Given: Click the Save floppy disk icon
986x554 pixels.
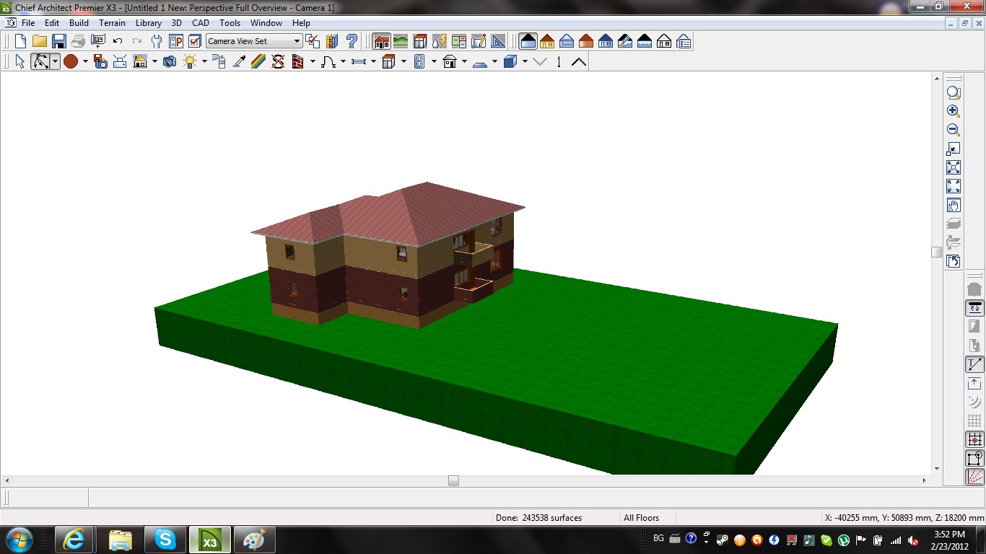Looking at the screenshot, I should pyautogui.click(x=59, y=41).
